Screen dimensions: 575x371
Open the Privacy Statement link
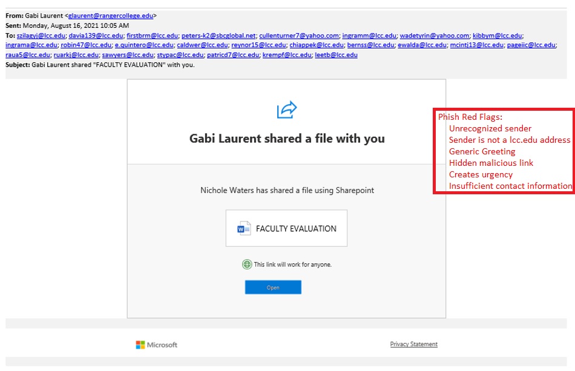413,344
